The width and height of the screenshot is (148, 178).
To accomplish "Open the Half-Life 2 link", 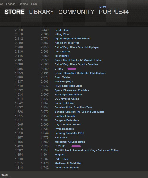I will (61, 138).
